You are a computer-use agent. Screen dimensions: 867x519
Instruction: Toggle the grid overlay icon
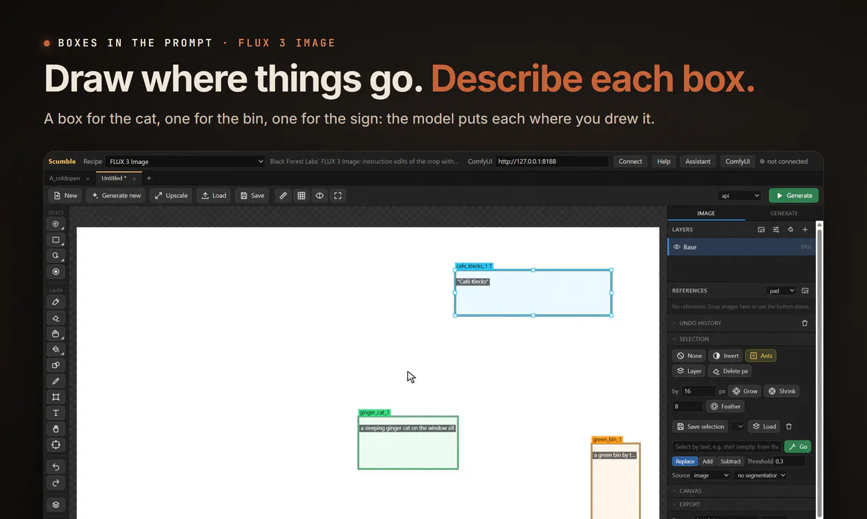301,195
